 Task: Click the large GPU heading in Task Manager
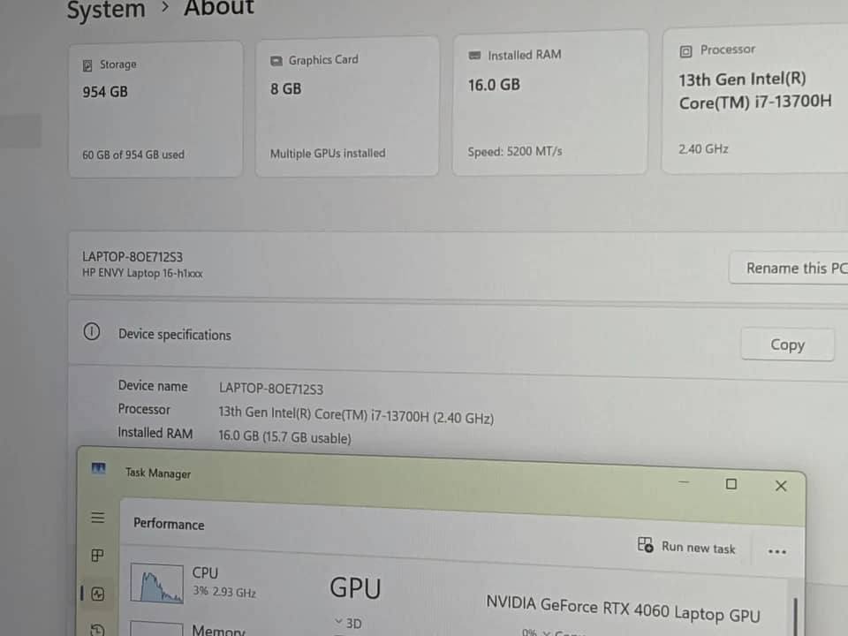click(x=355, y=588)
